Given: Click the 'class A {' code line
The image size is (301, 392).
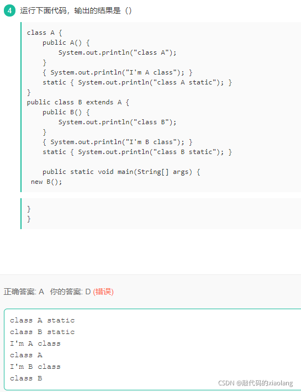Looking at the screenshot, I should click(x=45, y=33).
